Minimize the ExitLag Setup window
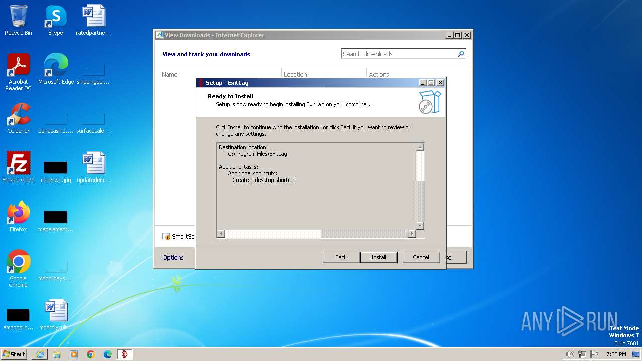 [x=423, y=83]
